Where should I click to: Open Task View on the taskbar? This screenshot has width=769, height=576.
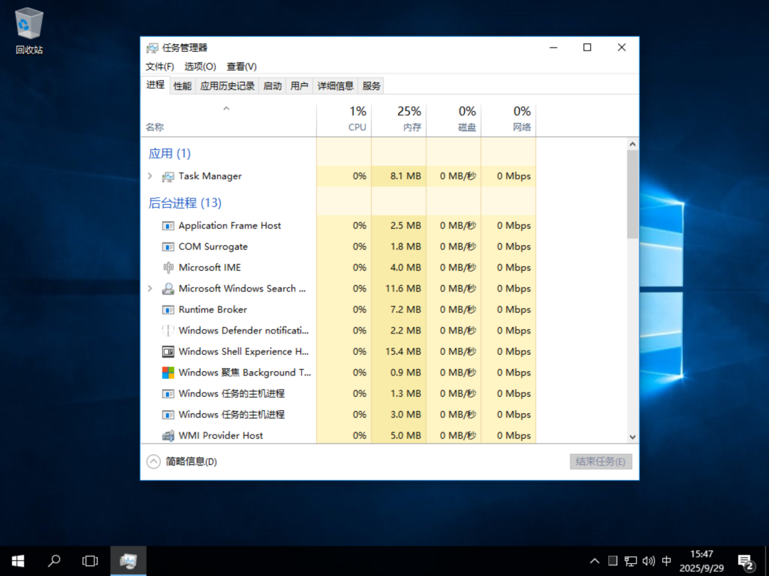click(90, 561)
